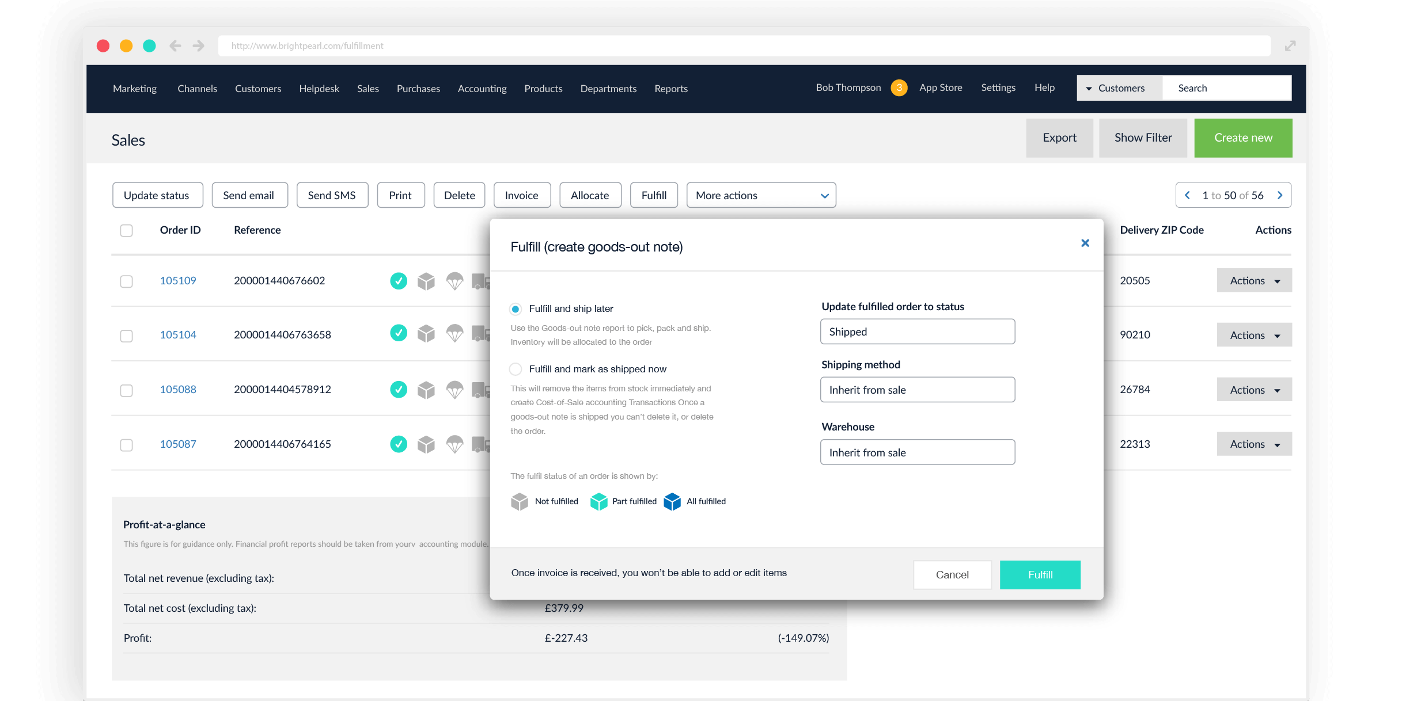The width and height of the screenshot is (1421, 701).
Task: Open the Accounting menu
Action: click(482, 89)
